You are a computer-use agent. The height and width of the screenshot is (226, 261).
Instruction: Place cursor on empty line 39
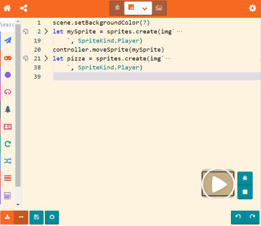pyautogui.click(x=157, y=76)
